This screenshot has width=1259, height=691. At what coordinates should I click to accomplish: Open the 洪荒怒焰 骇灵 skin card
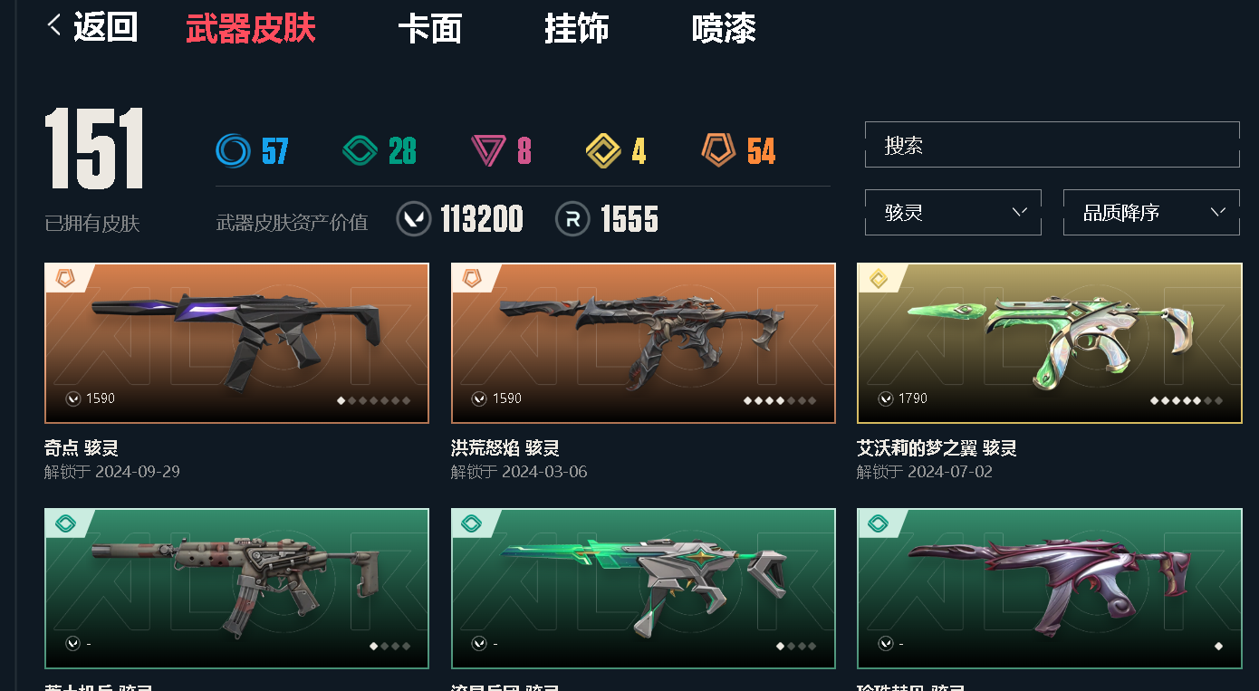coord(643,343)
